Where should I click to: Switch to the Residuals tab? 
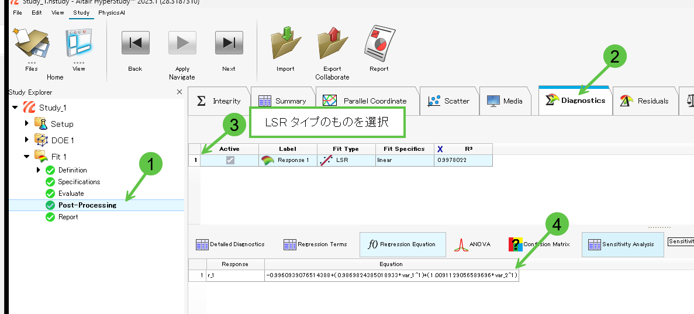(x=645, y=101)
